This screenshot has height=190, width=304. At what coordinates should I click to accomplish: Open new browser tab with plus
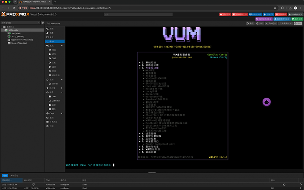click(x=55, y=2)
